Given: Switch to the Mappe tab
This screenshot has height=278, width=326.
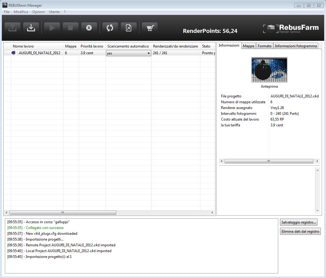Looking at the screenshot, I should (x=248, y=46).
